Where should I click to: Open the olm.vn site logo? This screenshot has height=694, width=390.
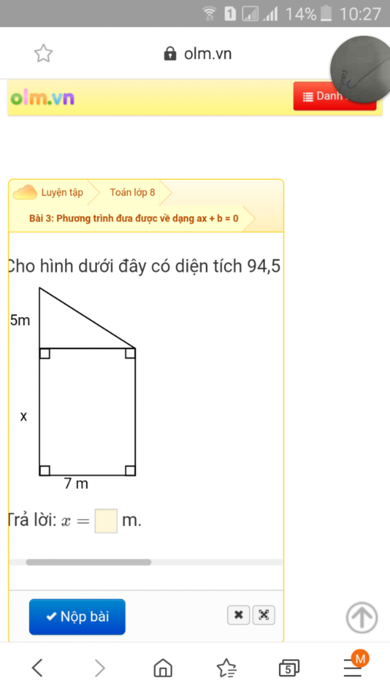coord(42,98)
